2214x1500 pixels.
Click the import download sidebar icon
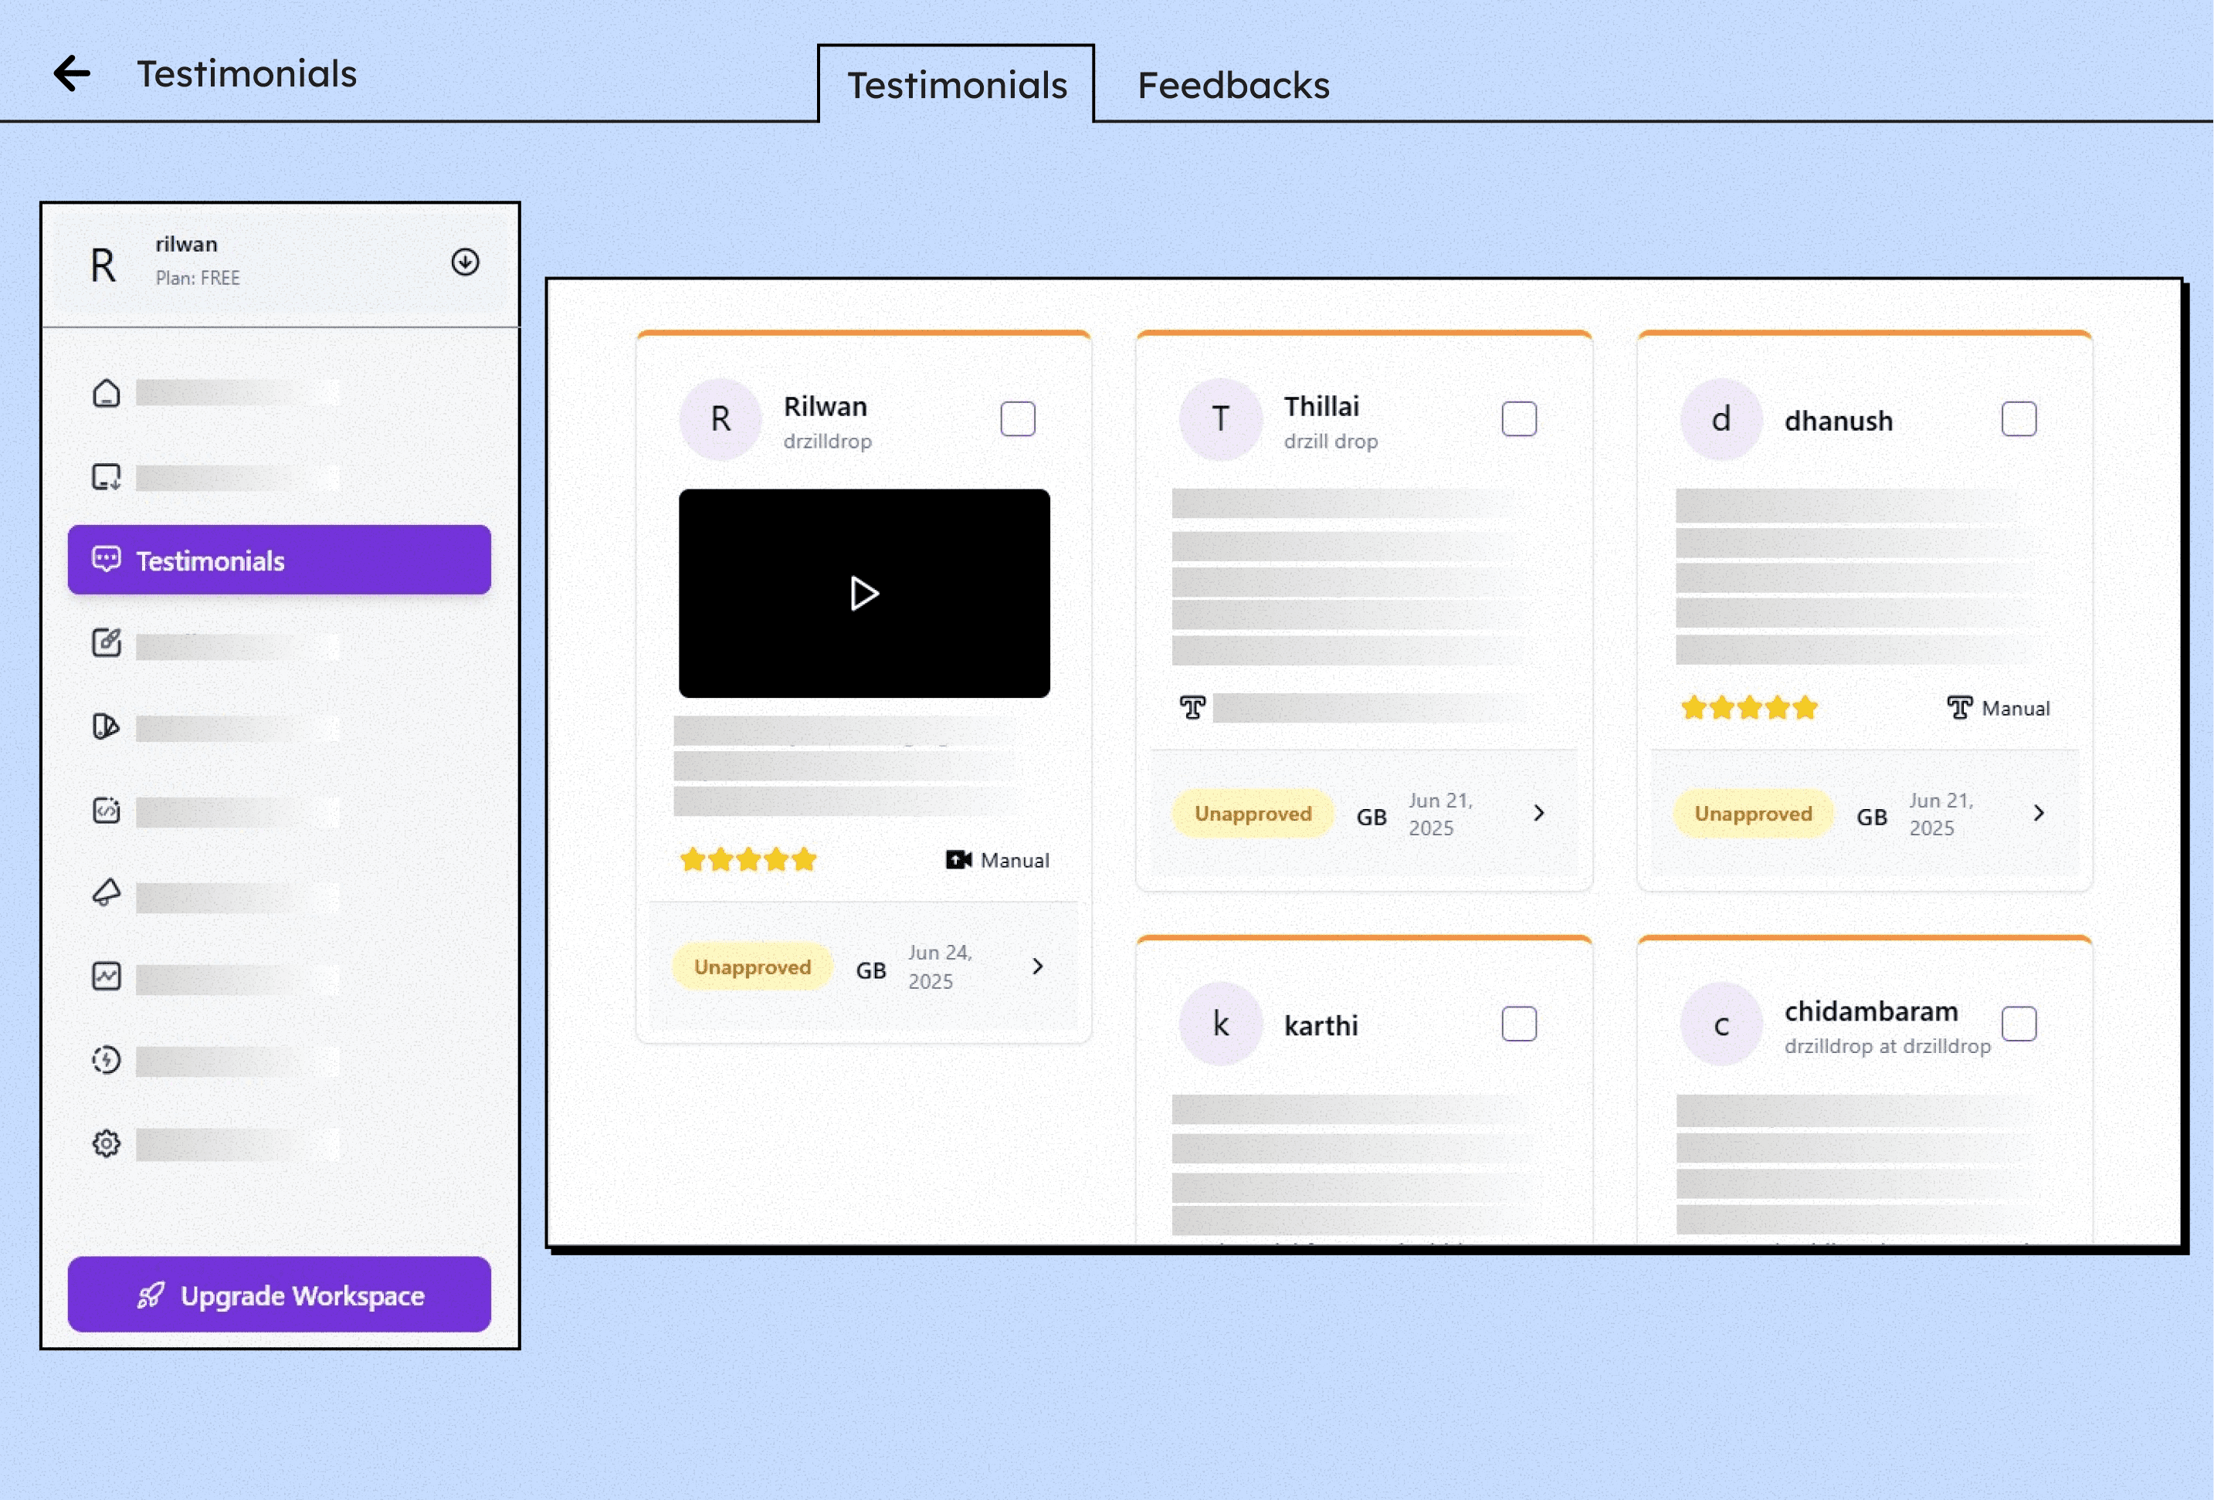(x=106, y=476)
